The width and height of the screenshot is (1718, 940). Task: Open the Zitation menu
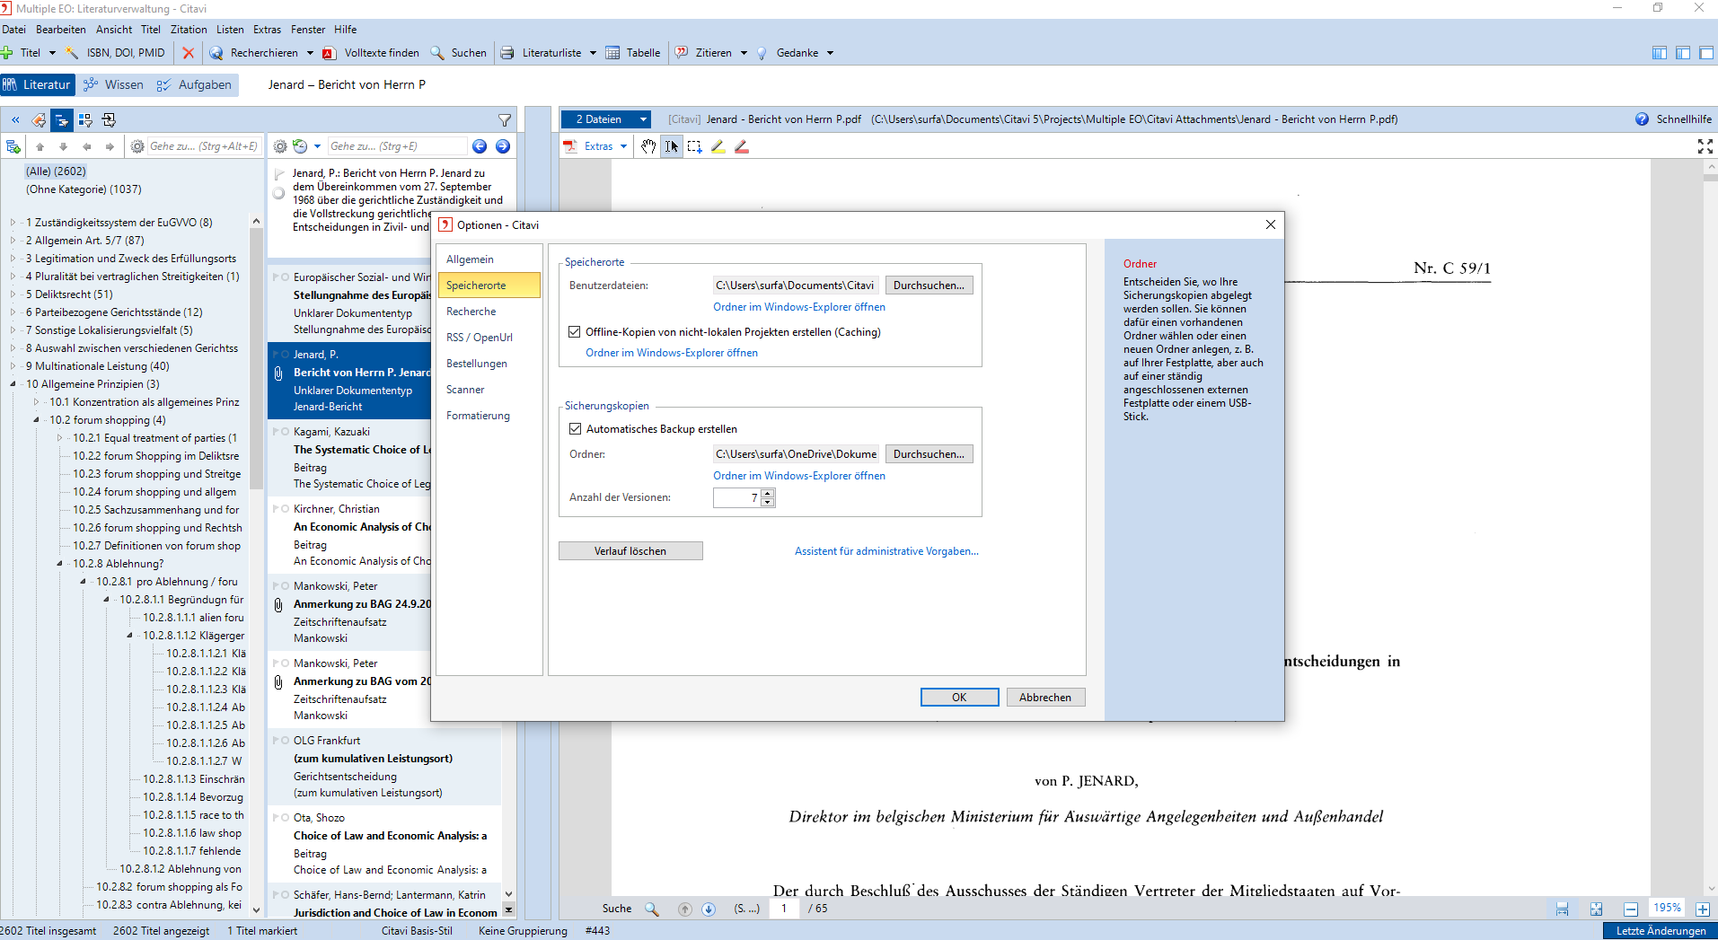coord(189,30)
